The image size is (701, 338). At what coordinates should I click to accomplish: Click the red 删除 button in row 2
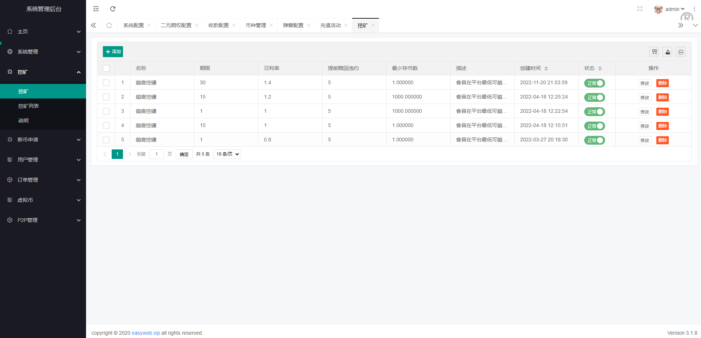point(662,97)
